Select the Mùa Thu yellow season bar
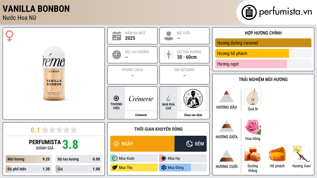 click(134, 167)
